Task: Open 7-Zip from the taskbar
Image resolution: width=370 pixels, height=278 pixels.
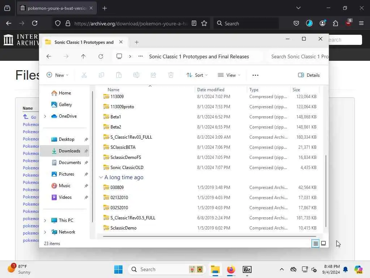Action: [x=247, y=269]
